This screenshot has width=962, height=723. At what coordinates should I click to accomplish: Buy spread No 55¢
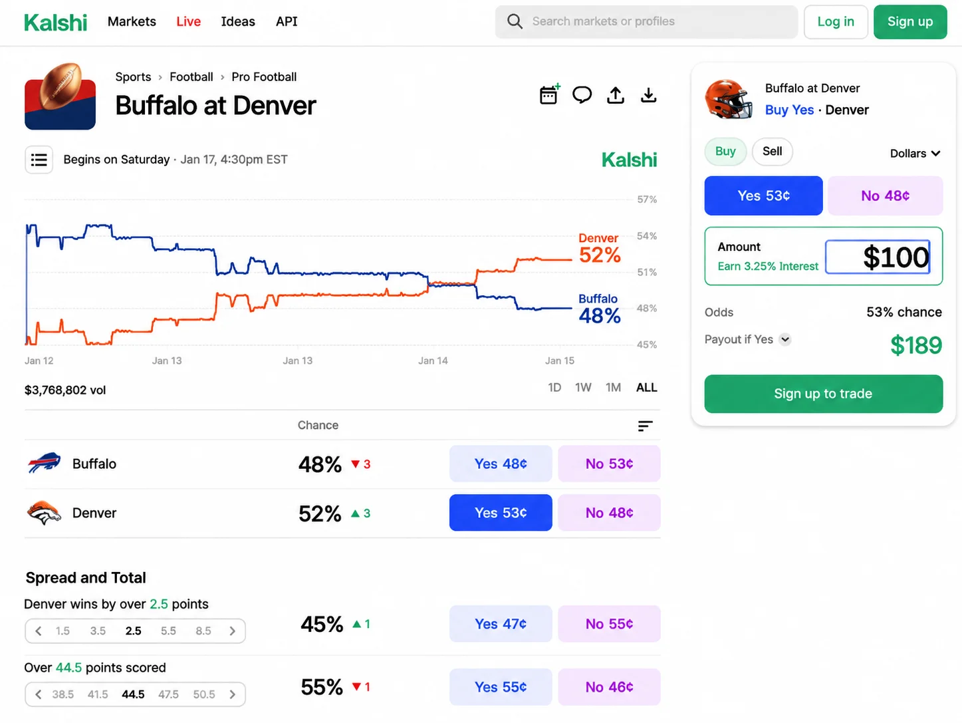(x=609, y=624)
